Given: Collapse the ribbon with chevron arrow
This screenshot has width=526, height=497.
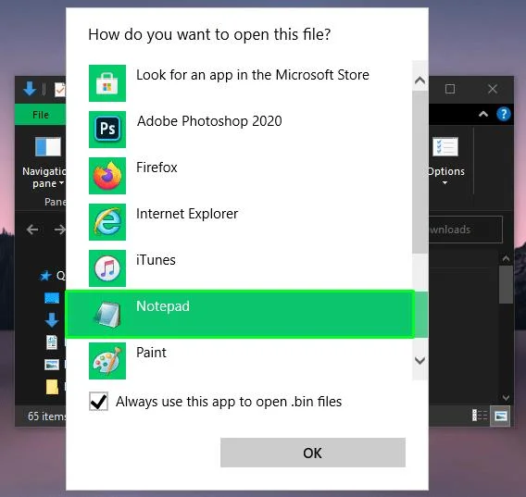Looking at the screenshot, I should coord(483,114).
